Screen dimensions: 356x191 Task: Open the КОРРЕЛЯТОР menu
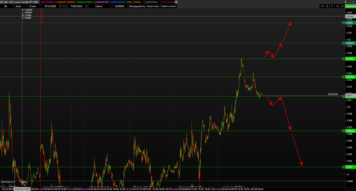118,2
